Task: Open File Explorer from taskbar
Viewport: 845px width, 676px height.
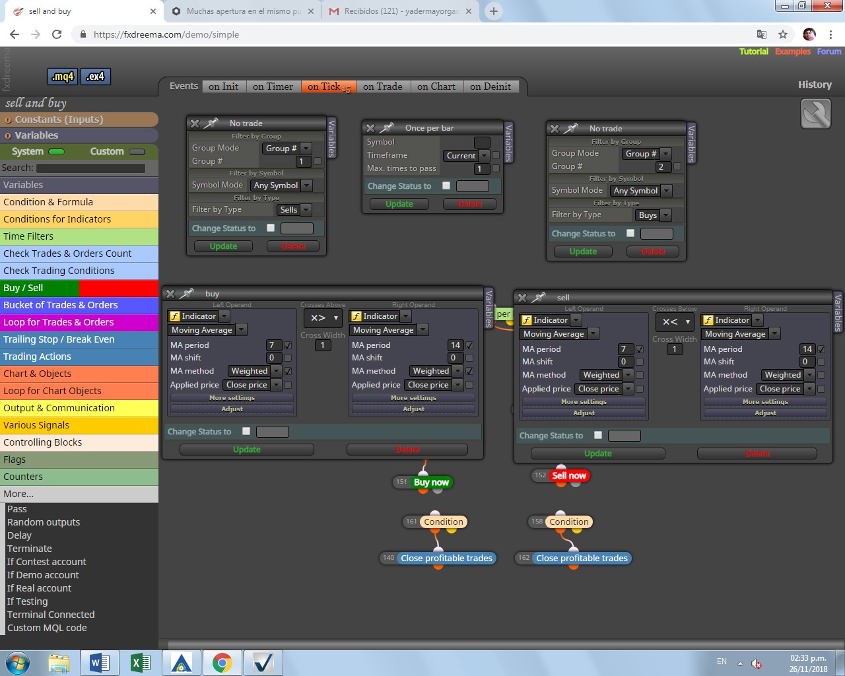Action: 59,663
